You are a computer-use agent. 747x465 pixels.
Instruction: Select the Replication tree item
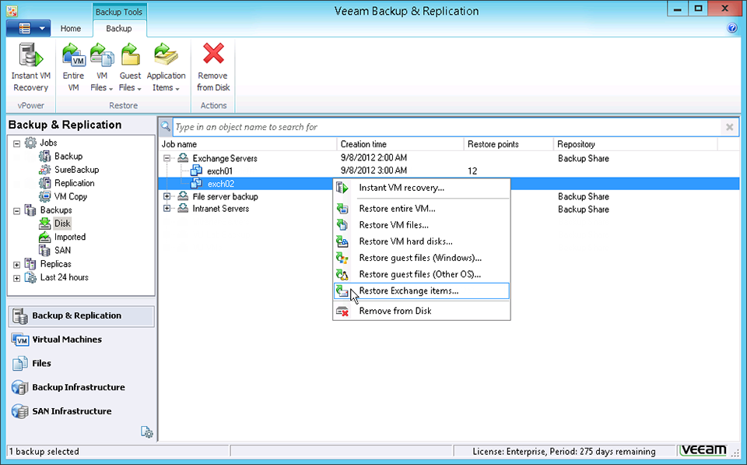[75, 183]
